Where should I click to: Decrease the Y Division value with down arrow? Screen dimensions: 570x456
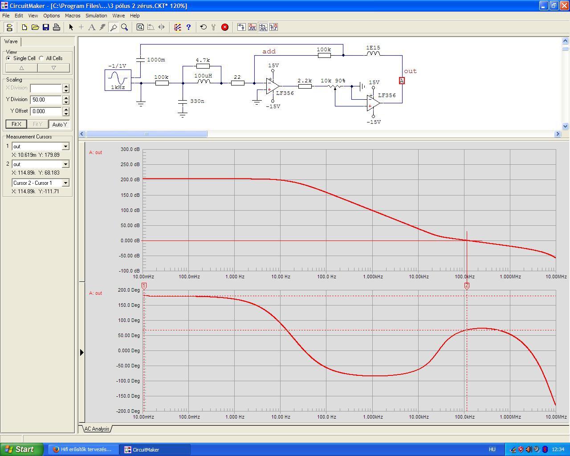pyautogui.click(x=66, y=102)
